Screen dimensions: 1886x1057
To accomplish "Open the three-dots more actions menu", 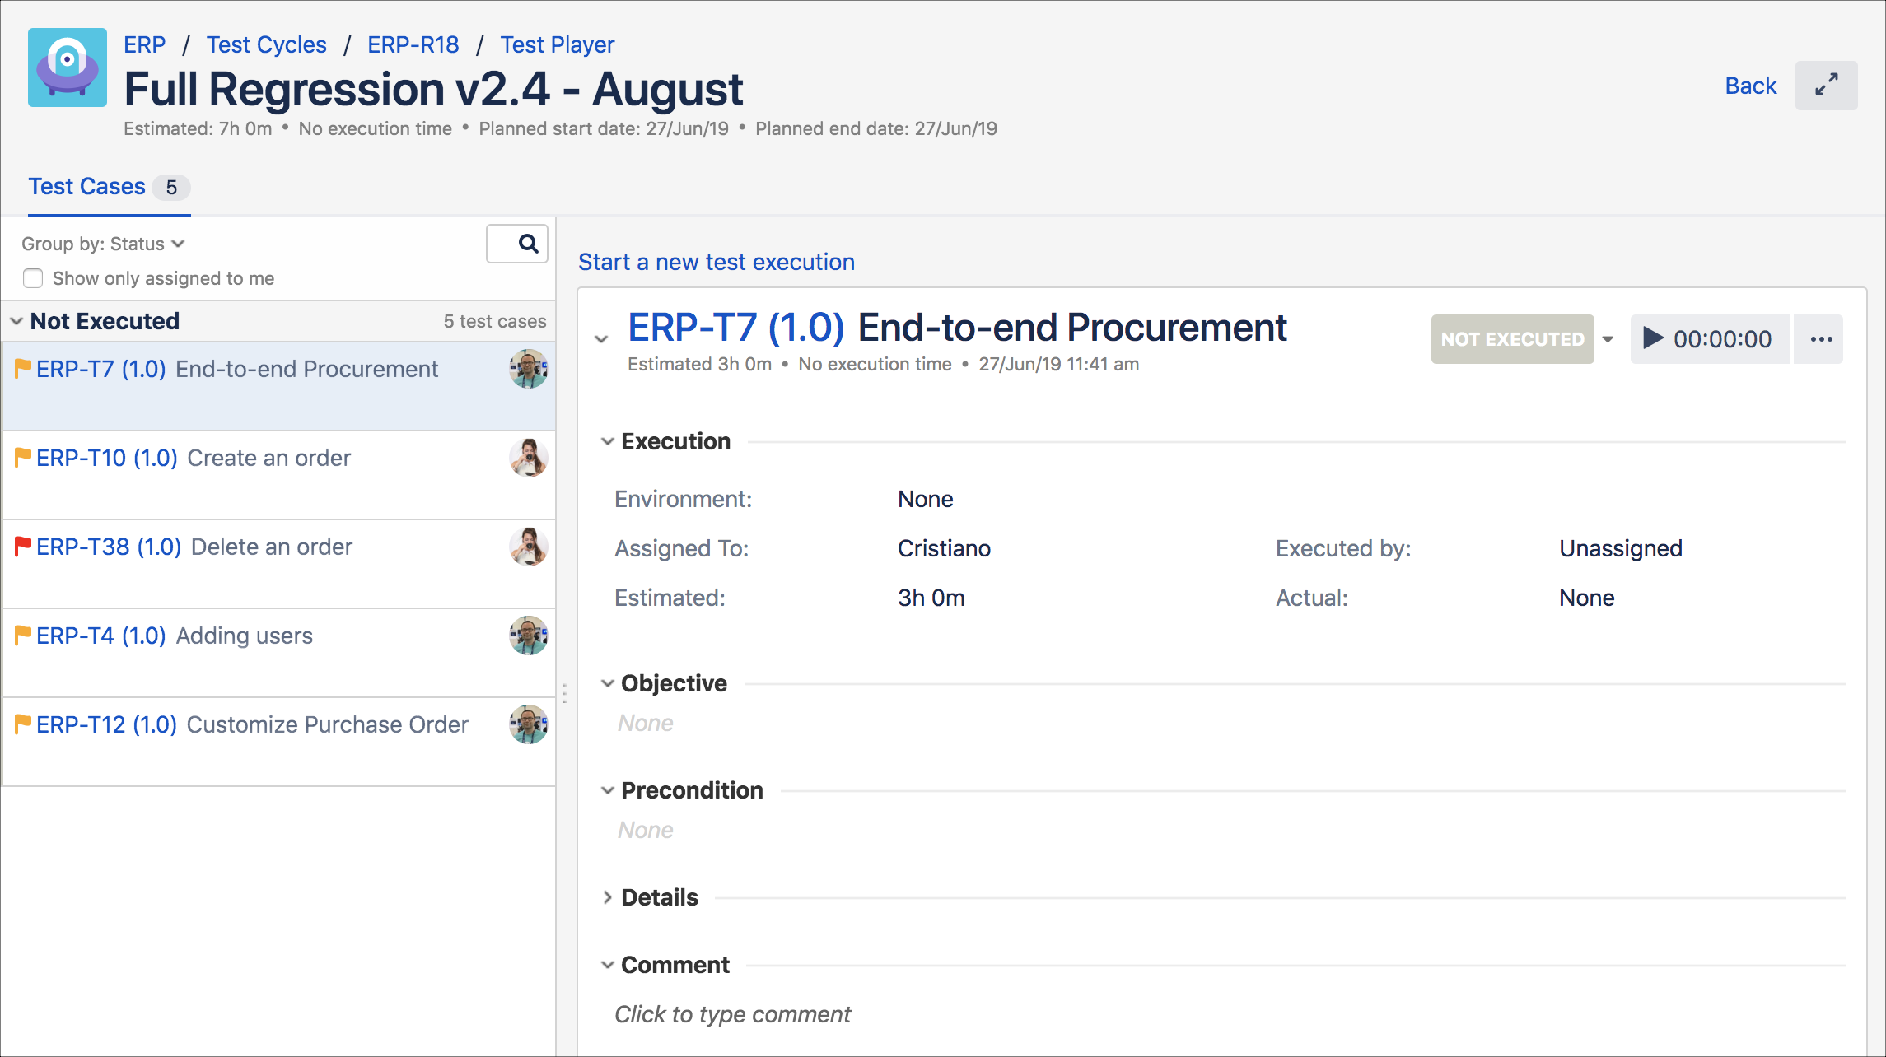I will tap(1821, 339).
